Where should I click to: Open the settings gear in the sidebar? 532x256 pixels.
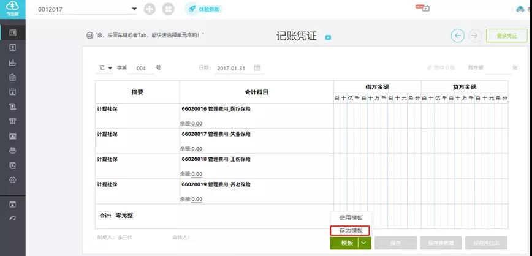click(12, 180)
